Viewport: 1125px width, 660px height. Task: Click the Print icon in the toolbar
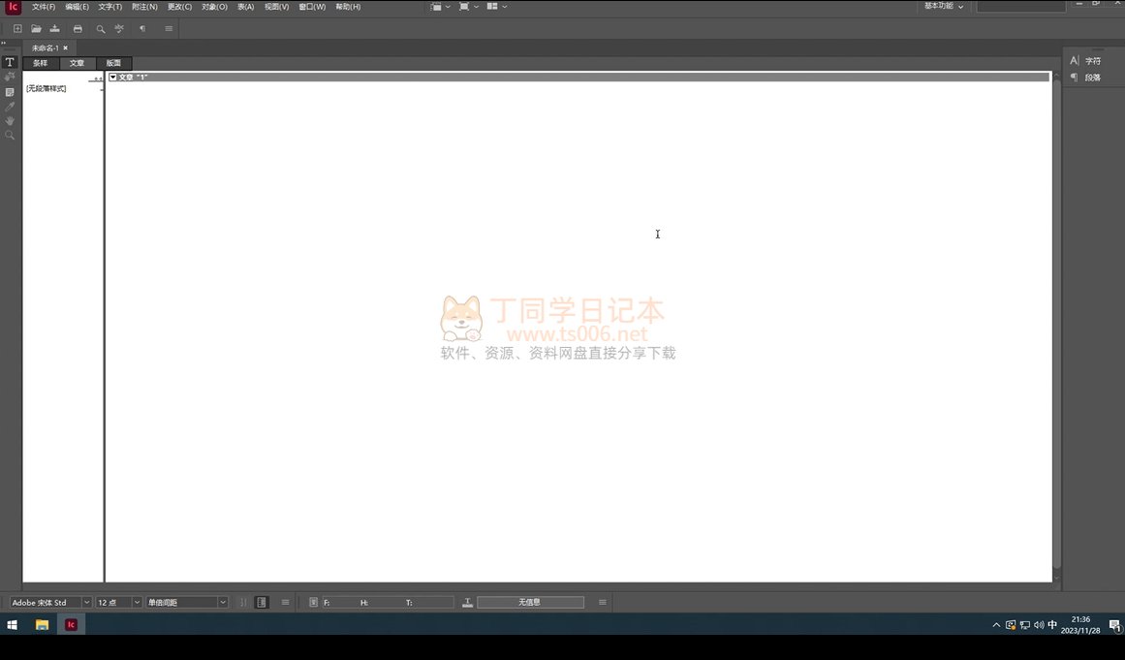point(78,29)
